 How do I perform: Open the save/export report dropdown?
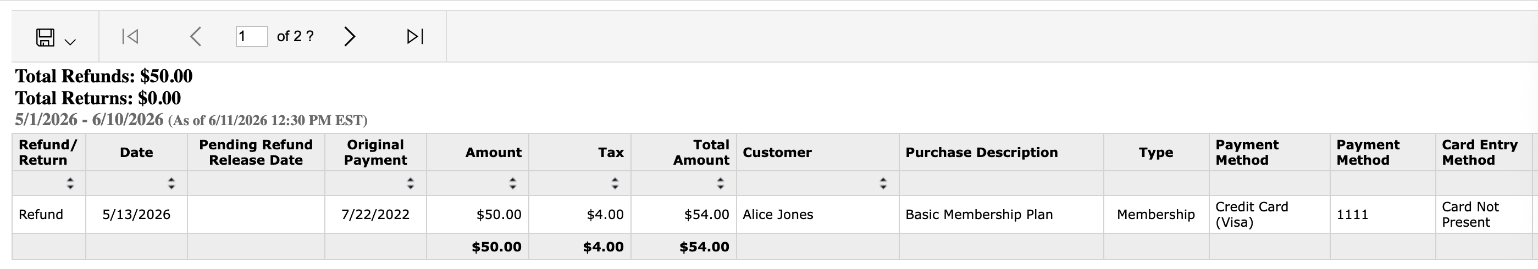click(56, 37)
